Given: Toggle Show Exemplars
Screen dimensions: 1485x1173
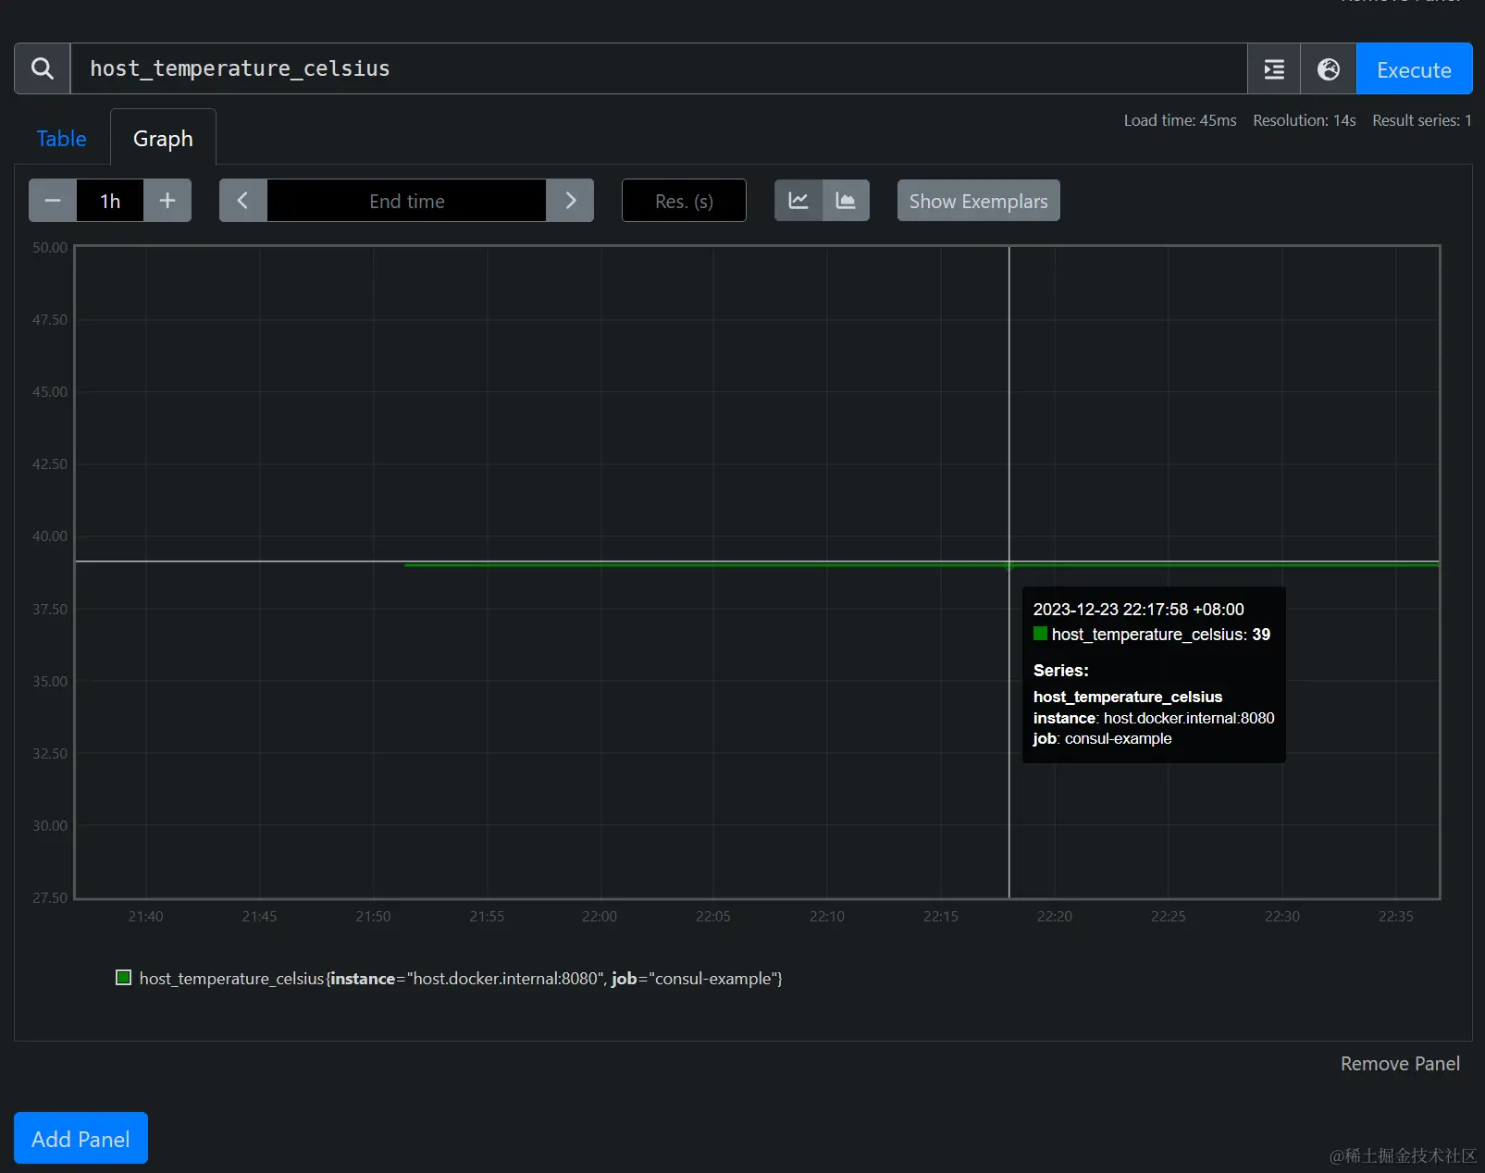Looking at the screenshot, I should point(979,201).
